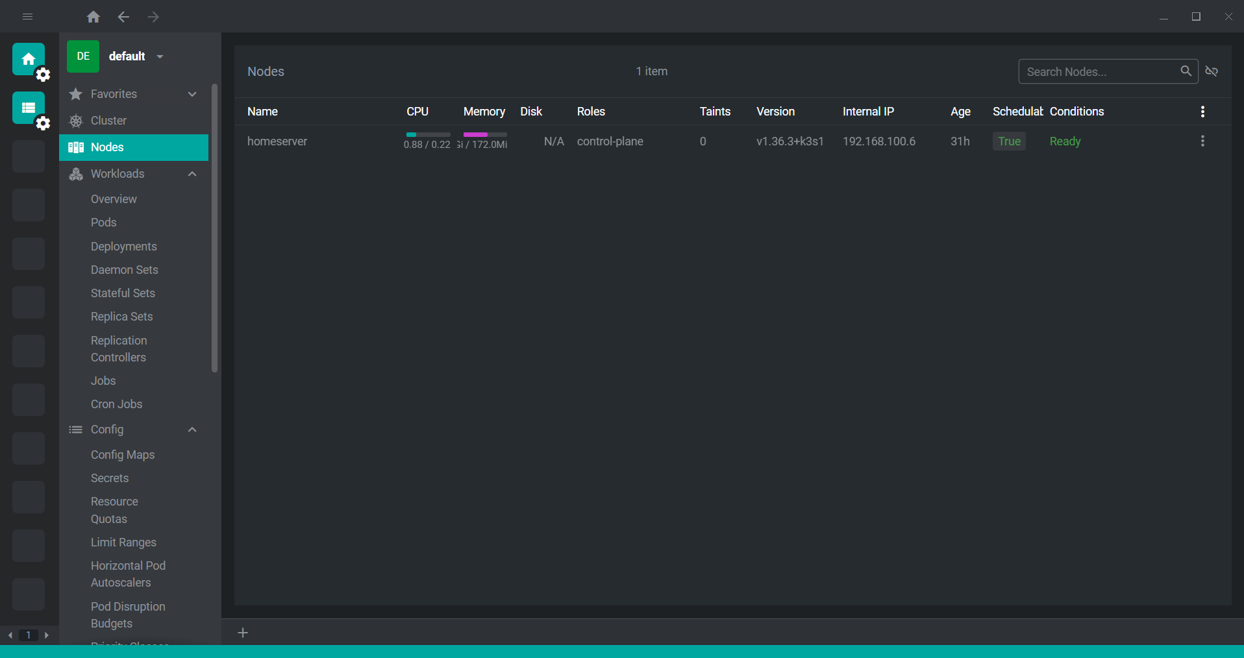Click the homeserver CPU usage bar
The height and width of the screenshot is (658, 1244).
click(428, 134)
